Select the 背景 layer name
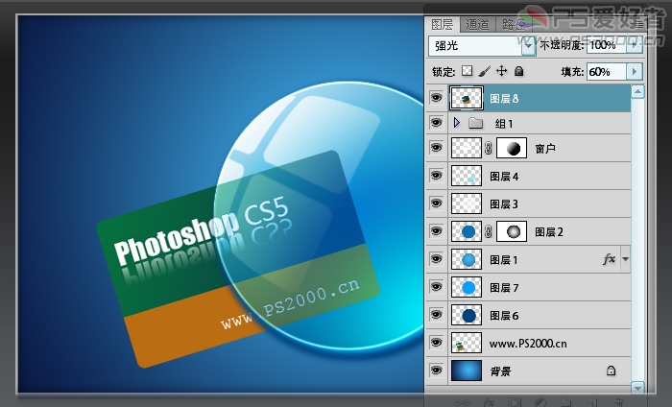Image resolution: width=672 pixels, height=407 pixels. point(500,371)
